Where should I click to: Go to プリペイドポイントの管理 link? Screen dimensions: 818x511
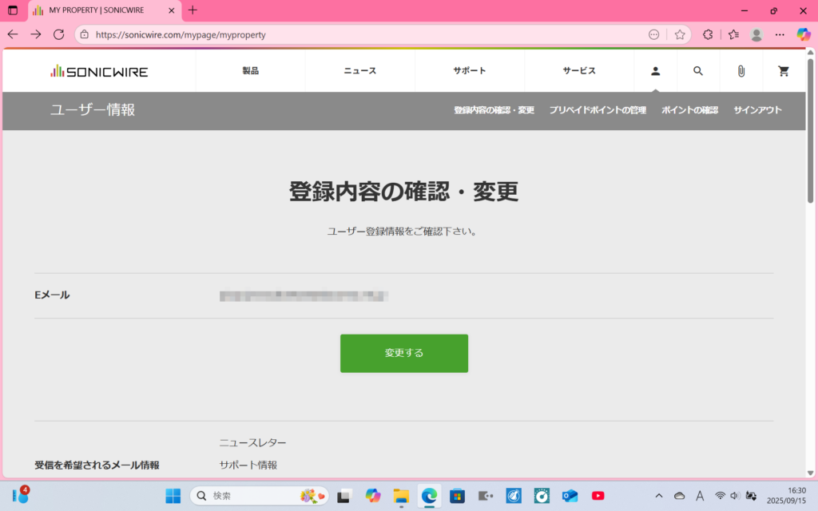click(x=598, y=110)
